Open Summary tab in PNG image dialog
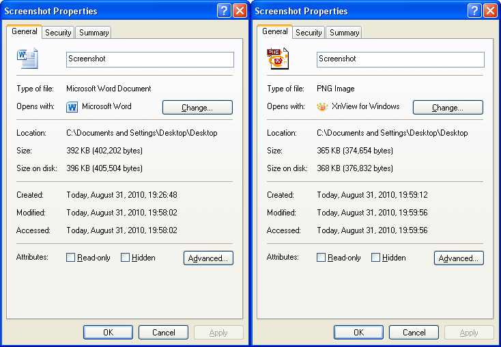 pos(344,33)
